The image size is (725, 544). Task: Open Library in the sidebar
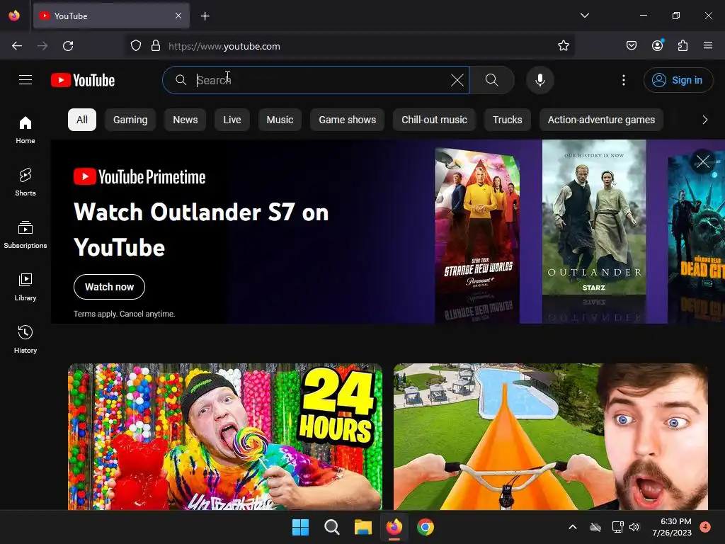click(x=25, y=288)
